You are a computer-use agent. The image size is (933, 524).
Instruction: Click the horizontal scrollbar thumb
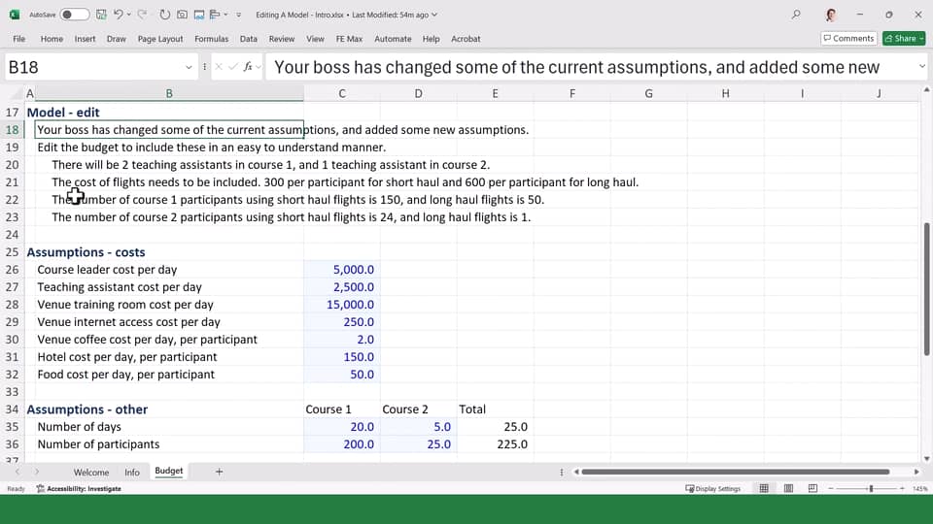736,472
